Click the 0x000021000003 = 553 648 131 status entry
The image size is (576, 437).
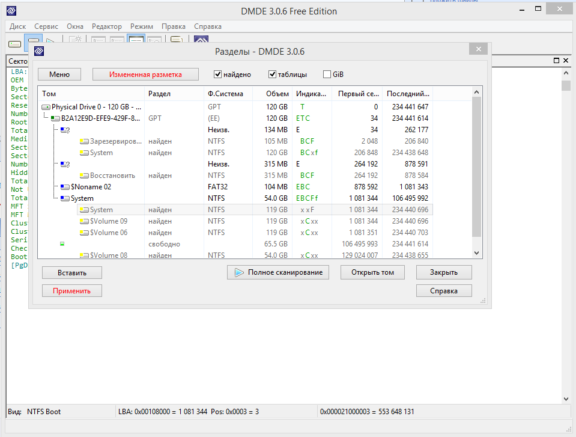tap(367, 412)
